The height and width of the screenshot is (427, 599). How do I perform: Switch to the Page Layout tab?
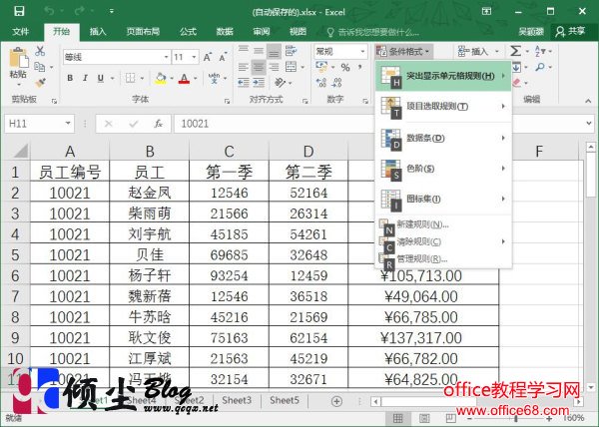(143, 31)
